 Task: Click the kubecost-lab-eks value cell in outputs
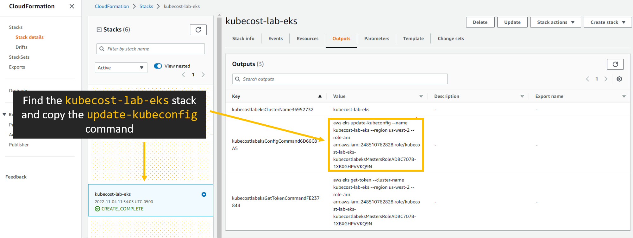tap(351, 110)
